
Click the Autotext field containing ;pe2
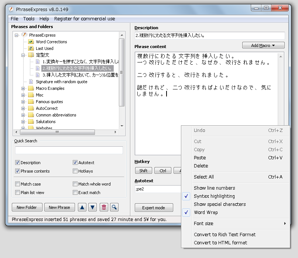point(158,189)
